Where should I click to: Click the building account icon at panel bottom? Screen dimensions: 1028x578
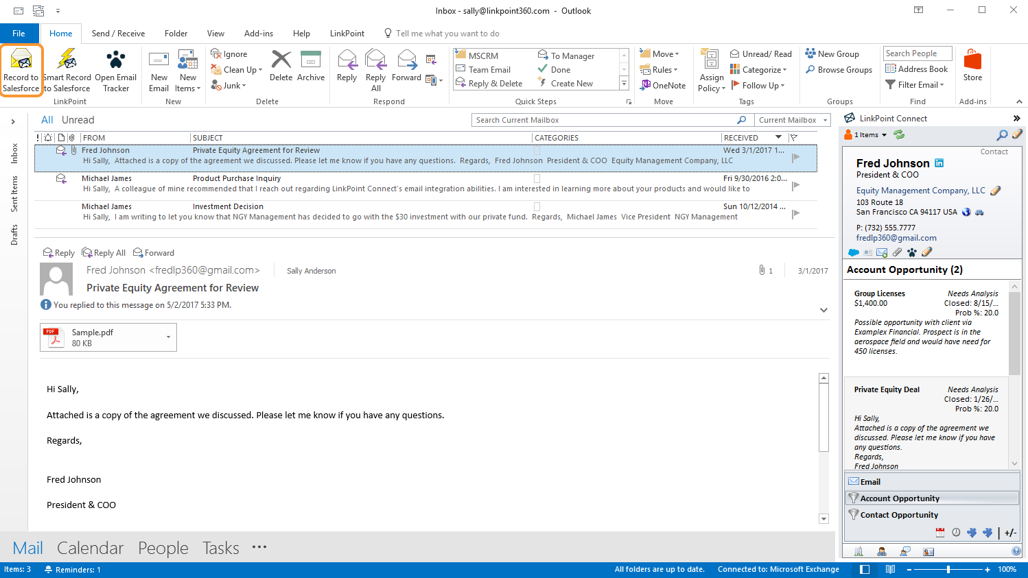pos(858,551)
